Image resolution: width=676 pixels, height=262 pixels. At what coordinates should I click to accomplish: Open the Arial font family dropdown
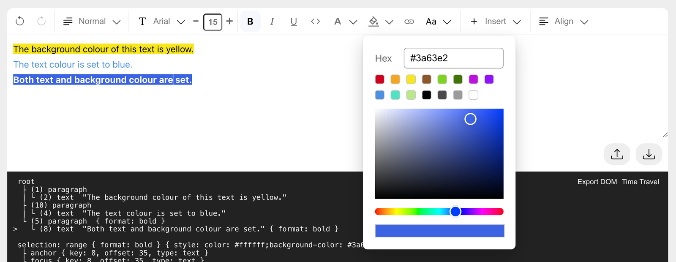tap(162, 22)
